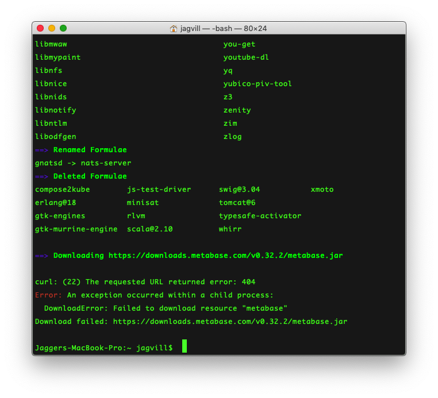The image size is (438, 398).
Task: Click the red 'Error:' label
Action: click(49, 295)
